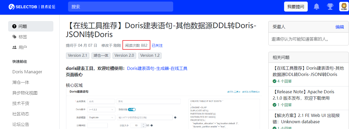
Task: Open 论坛公告 quick link
Action: [21, 124]
